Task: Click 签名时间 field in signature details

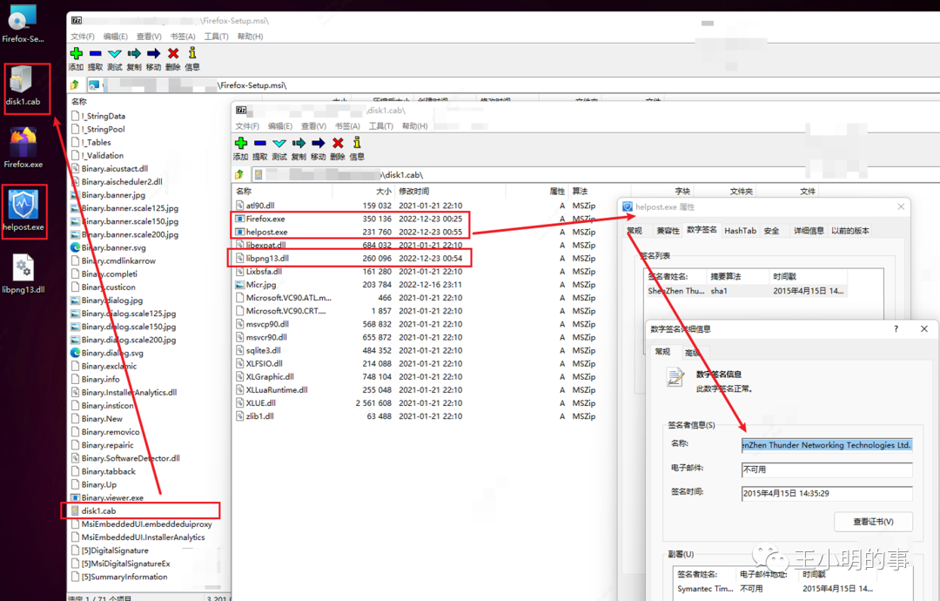Action: [x=827, y=493]
